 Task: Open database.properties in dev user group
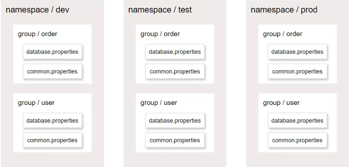coord(52,121)
